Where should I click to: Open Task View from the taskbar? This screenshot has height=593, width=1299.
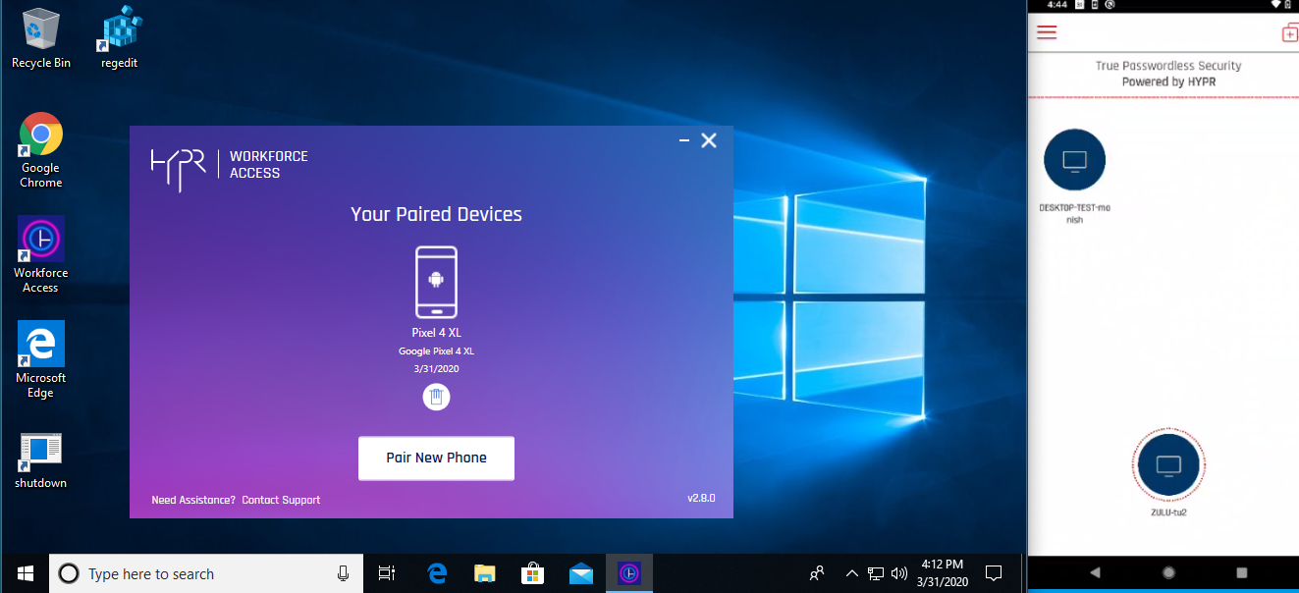(x=387, y=573)
